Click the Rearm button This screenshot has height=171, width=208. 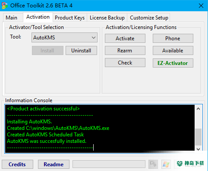click(x=125, y=51)
